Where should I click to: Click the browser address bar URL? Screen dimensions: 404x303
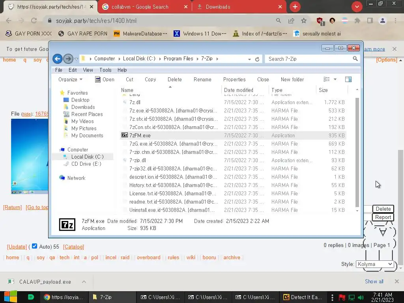96,21
